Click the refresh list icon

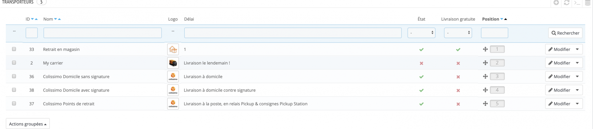[x=566, y=2]
